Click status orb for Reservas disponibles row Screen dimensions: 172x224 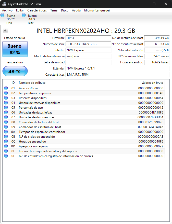pos(6,98)
